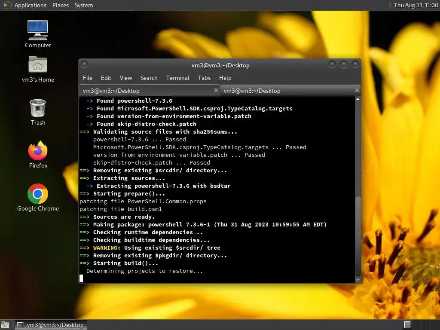440x330 pixels.
Task: Click the terminal window menu icon in title bar
Action: [x=84, y=65]
